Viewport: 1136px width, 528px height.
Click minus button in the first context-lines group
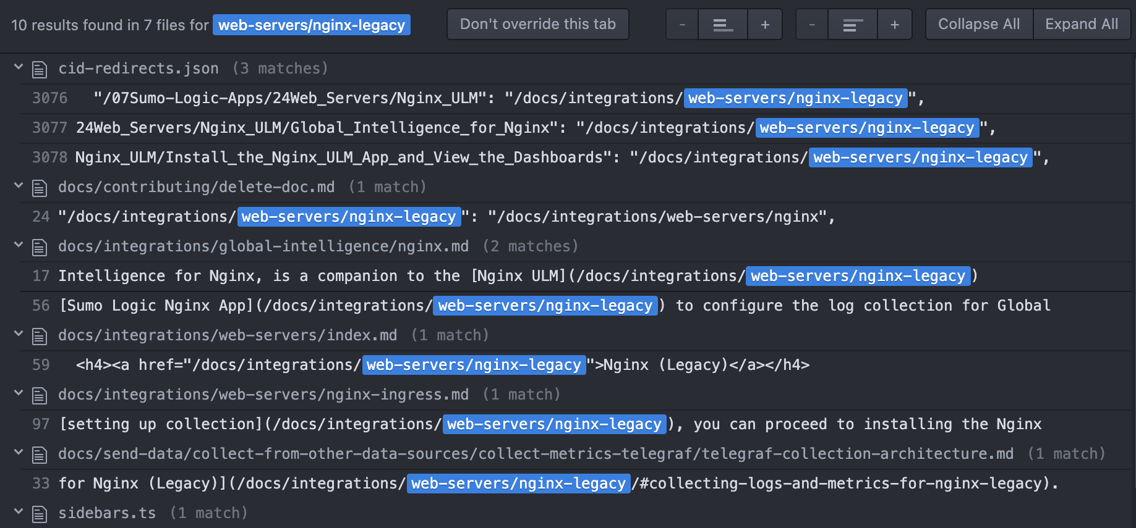682,25
